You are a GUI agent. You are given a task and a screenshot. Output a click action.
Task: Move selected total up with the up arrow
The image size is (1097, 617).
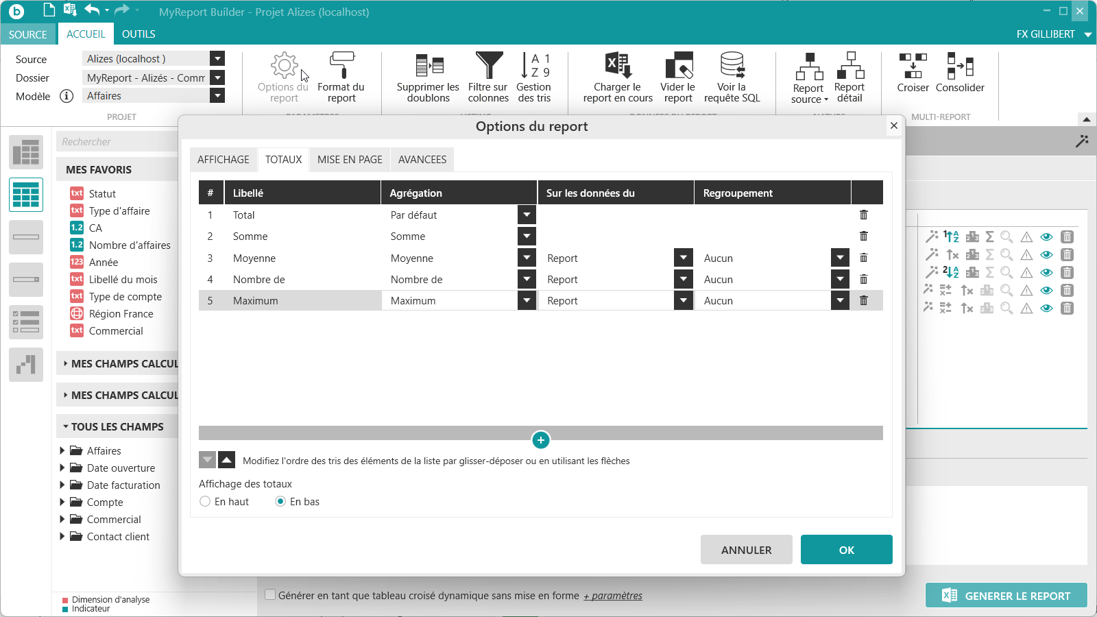point(226,459)
